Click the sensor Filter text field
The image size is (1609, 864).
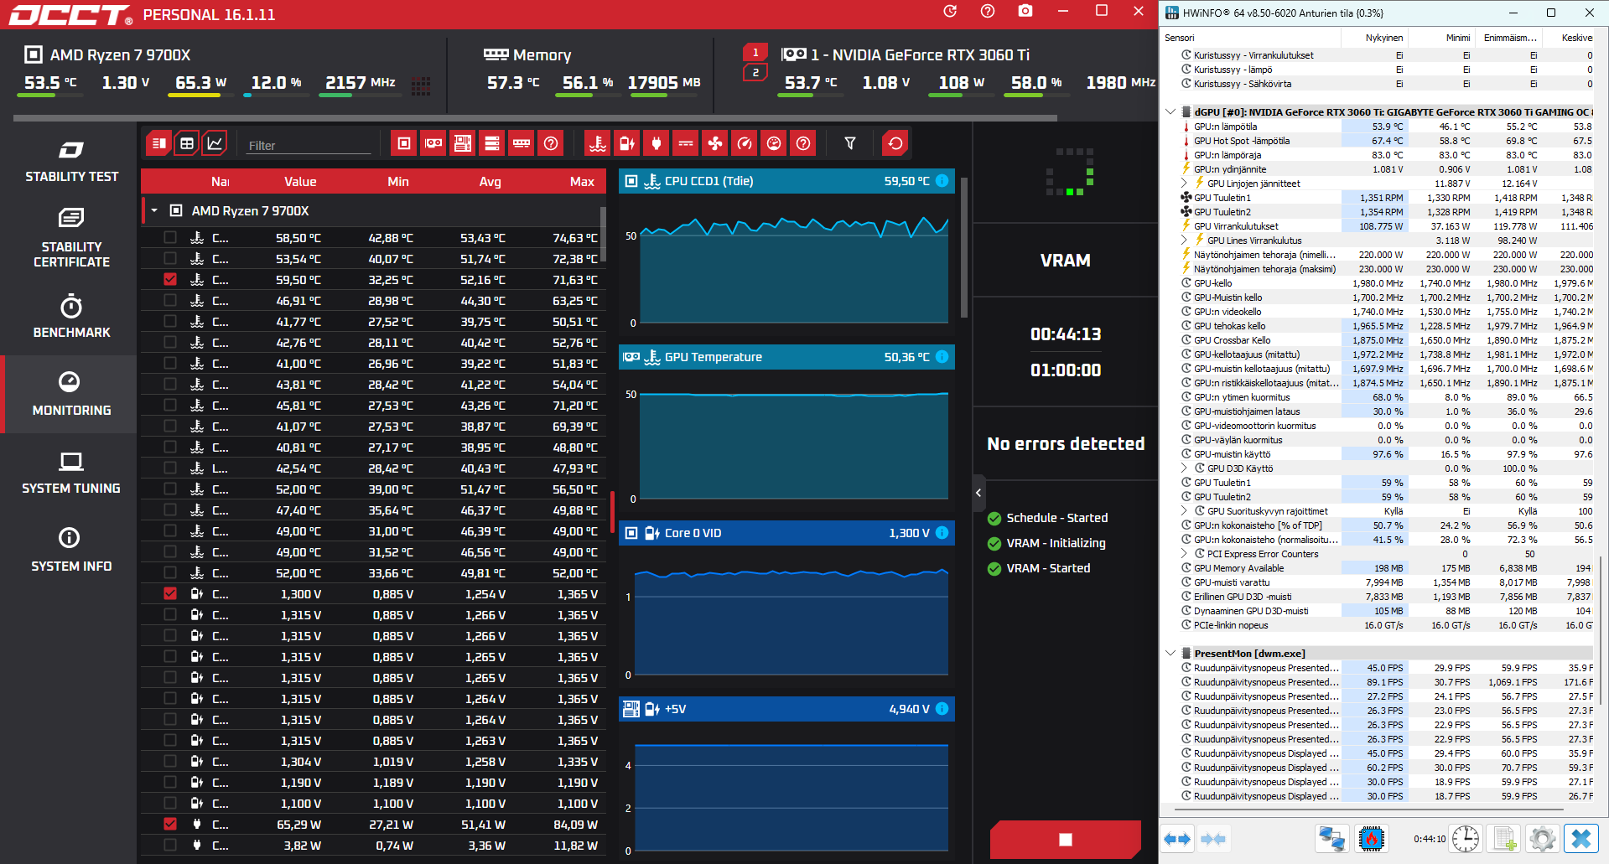[308, 145]
